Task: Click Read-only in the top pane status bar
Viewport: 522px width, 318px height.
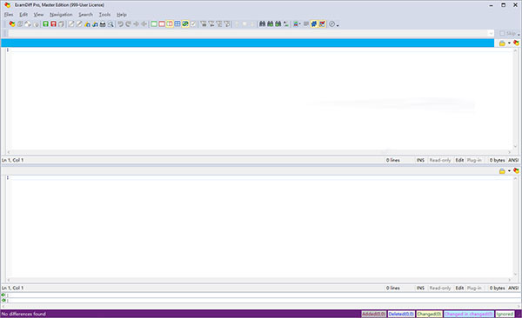Action: click(x=439, y=160)
